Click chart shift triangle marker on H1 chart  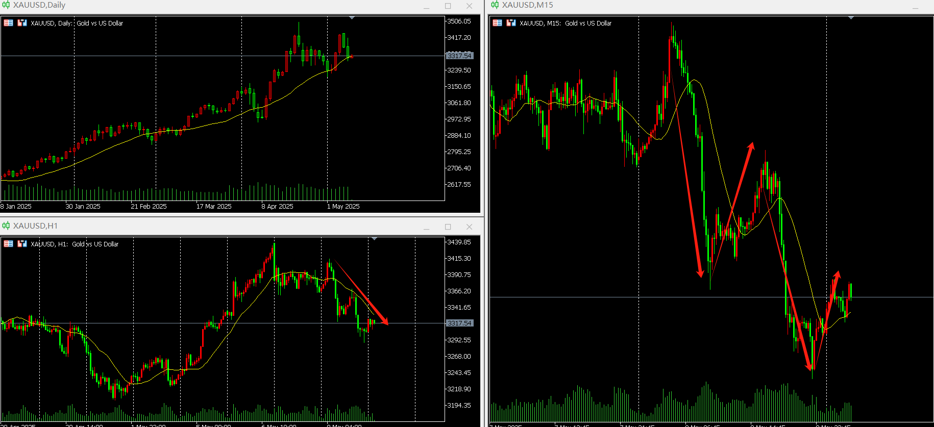tap(375, 239)
